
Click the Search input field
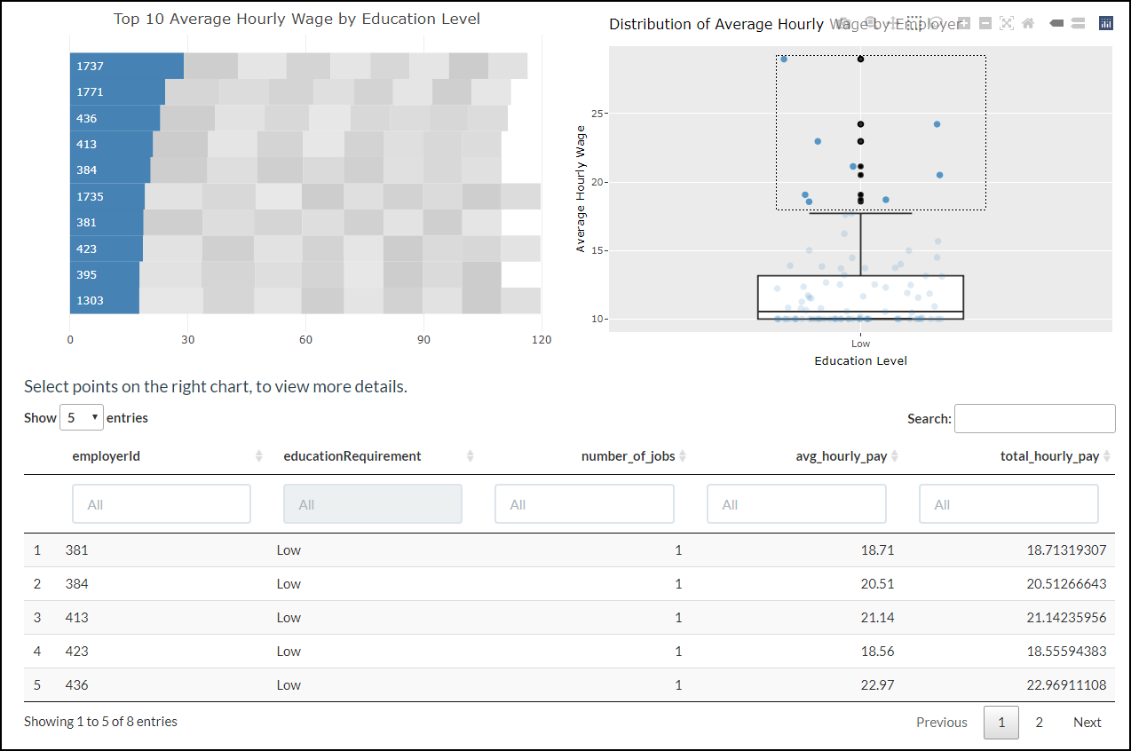point(1034,418)
